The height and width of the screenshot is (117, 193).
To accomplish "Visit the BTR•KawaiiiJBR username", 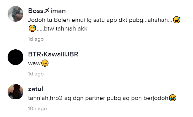I will tap(53, 54).
